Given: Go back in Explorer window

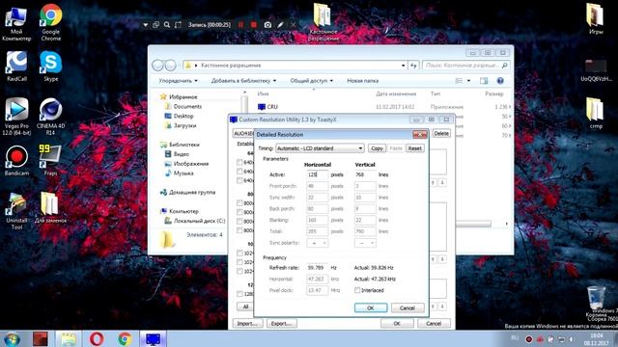Looking at the screenshot, I should click(157, 66).
